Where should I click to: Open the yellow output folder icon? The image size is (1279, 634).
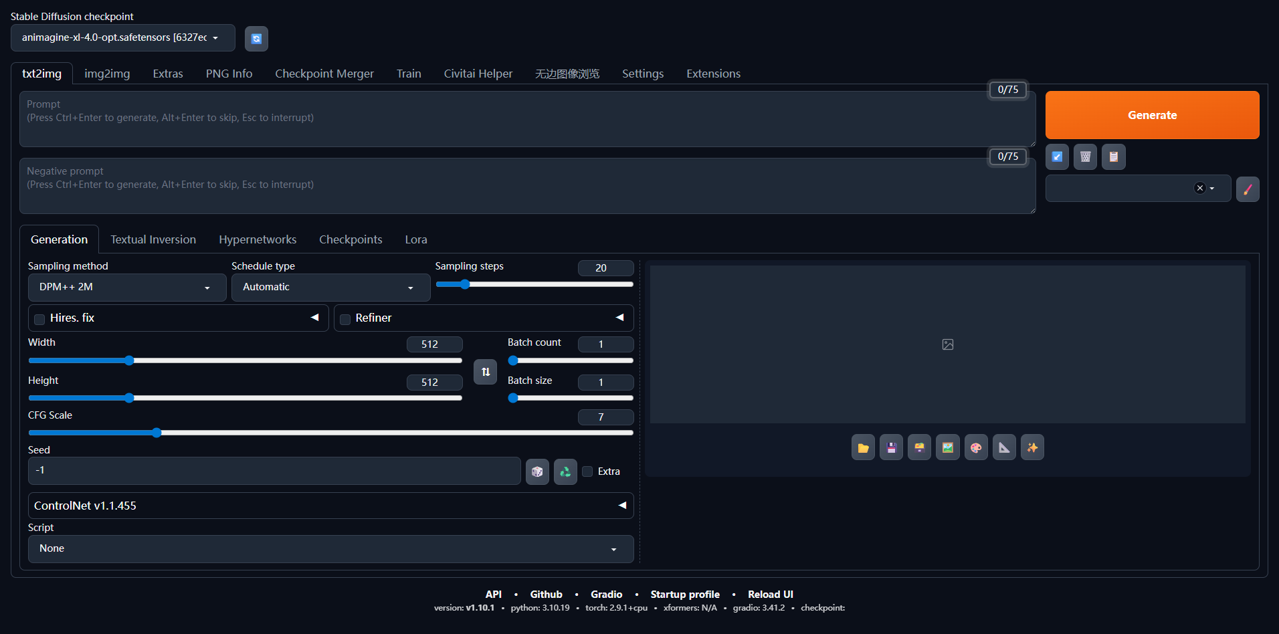point(863,447)
